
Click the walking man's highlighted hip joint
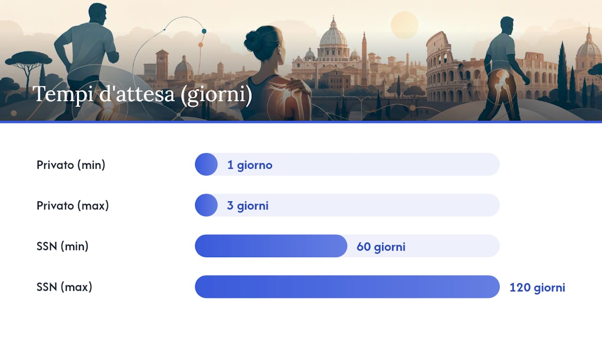click(500, 84)
